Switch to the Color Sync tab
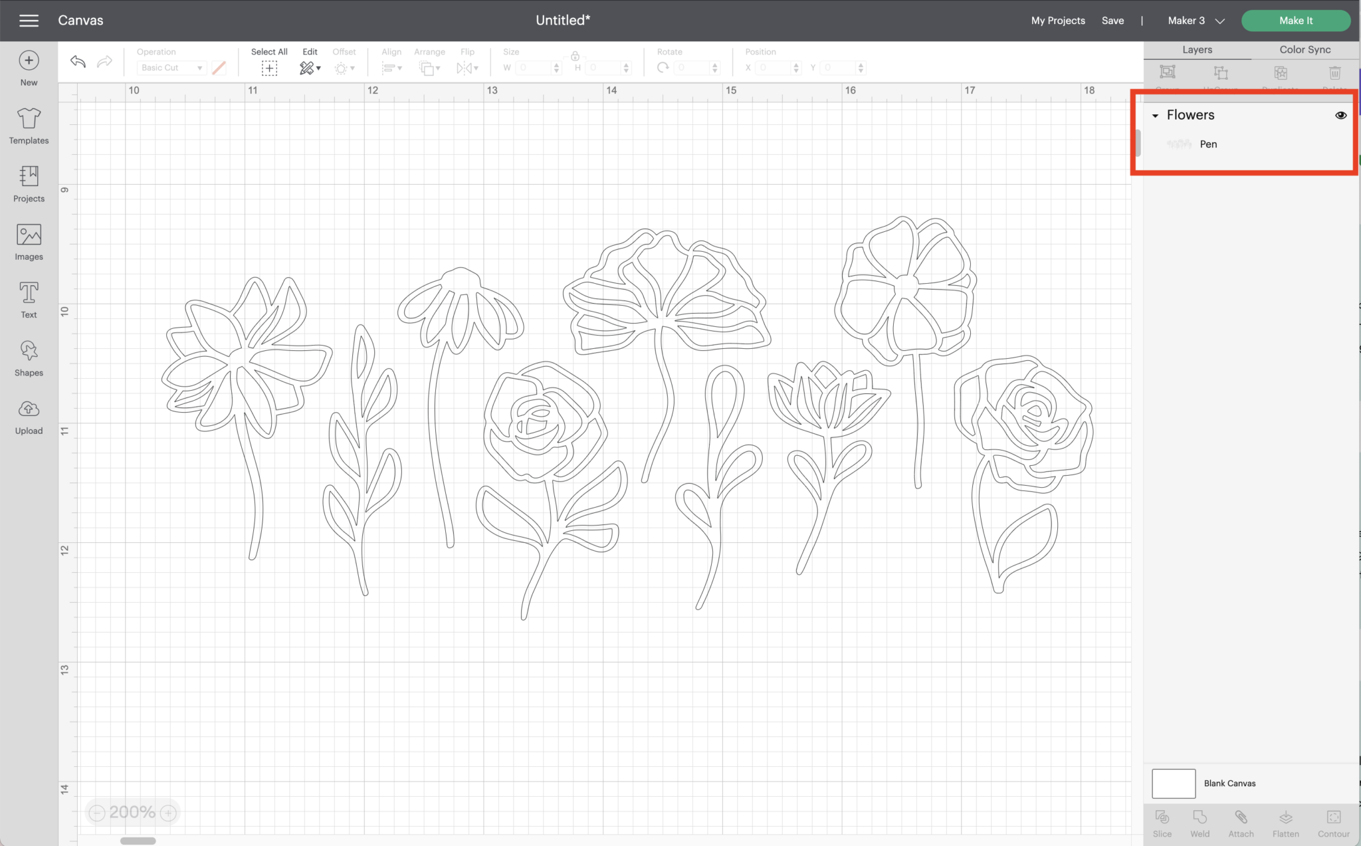This screenshot has height=846, width=1361. (x=1304, y=49)
